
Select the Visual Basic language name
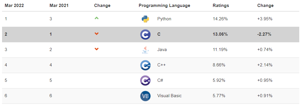169,96
